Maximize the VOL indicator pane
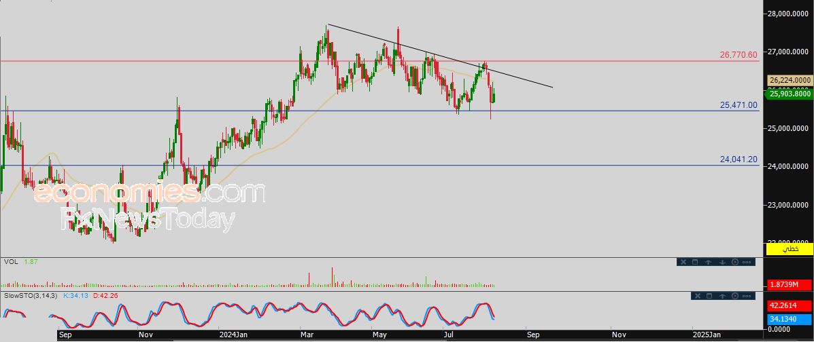Screen dimensions: 814x342 coord(695,262)
